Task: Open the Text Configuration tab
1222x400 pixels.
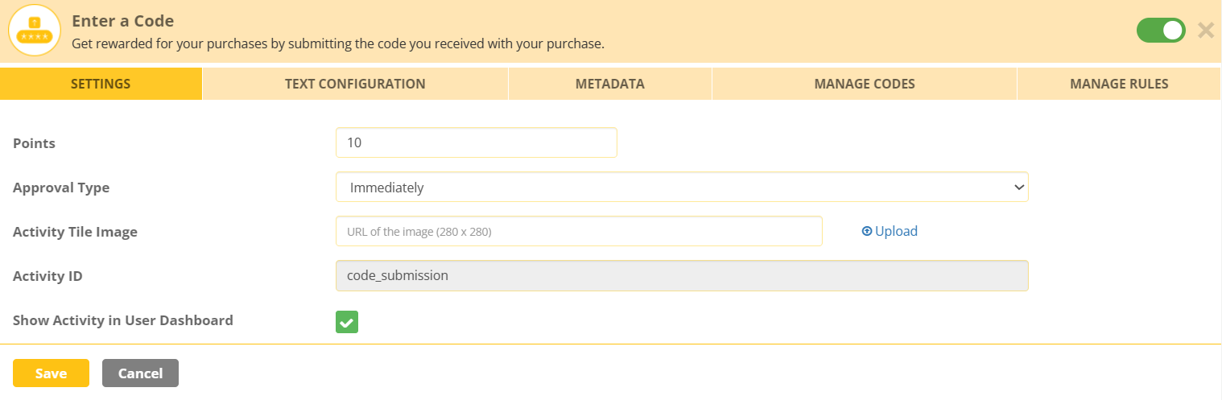Action: click(x=355, y=84)
